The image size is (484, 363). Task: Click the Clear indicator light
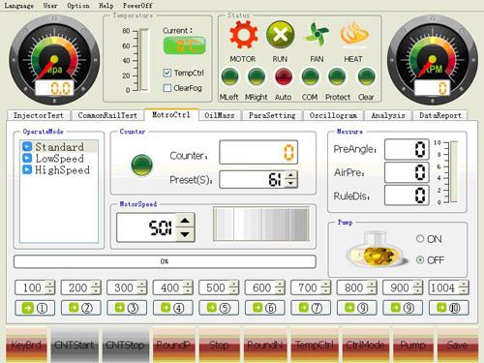tap(367, 76)
